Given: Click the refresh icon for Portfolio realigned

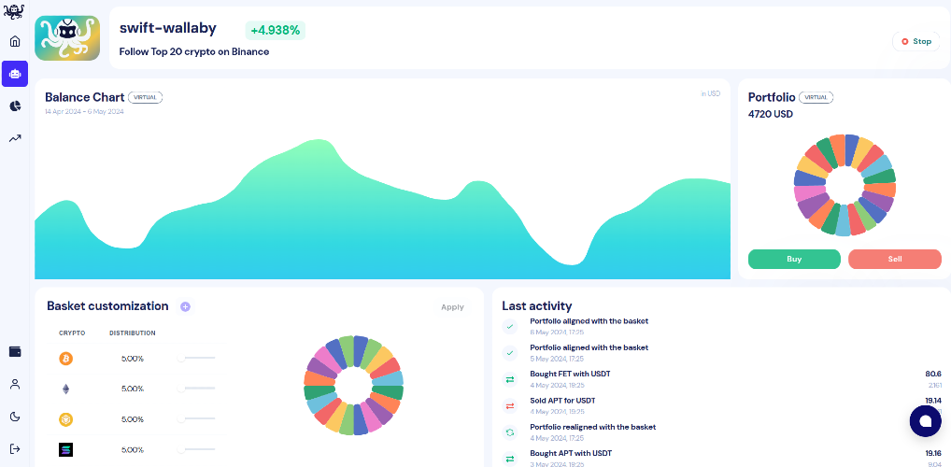Looking at the screenshot, I should point(509,432).
